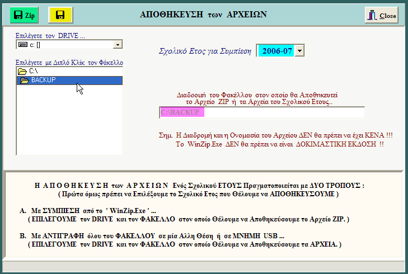
Task: Click the open folder icon next to C:\
Action: [x=22, y=72]
